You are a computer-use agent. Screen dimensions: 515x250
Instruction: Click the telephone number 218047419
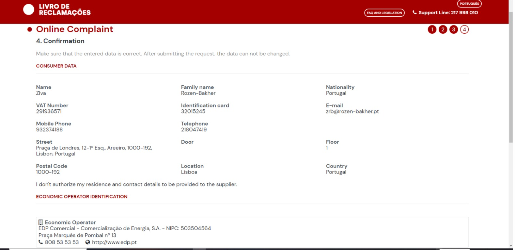[x=194, y=130]
